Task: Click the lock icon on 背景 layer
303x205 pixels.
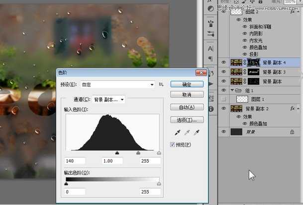Action: click(x=292, y=132)
